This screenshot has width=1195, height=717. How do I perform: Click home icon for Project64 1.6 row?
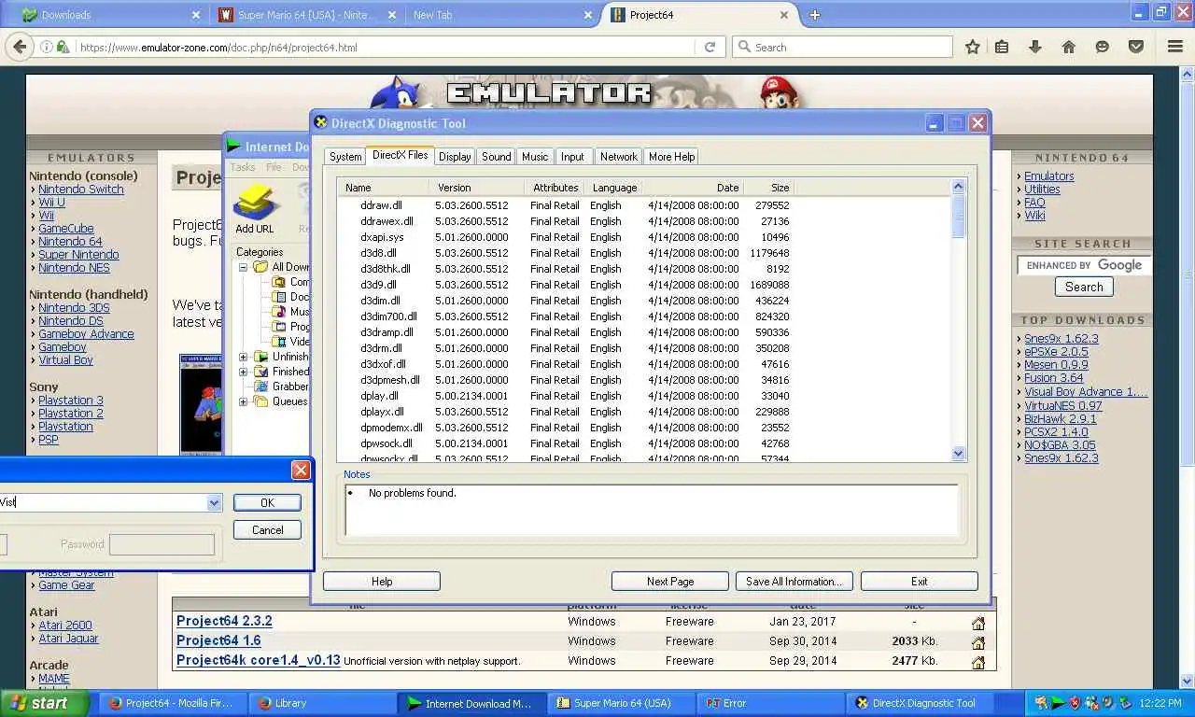click(978, 642)
